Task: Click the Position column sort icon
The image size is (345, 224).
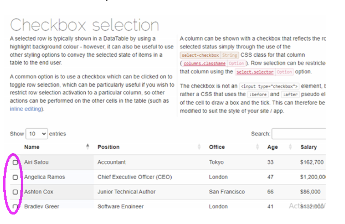Action: 199,147
